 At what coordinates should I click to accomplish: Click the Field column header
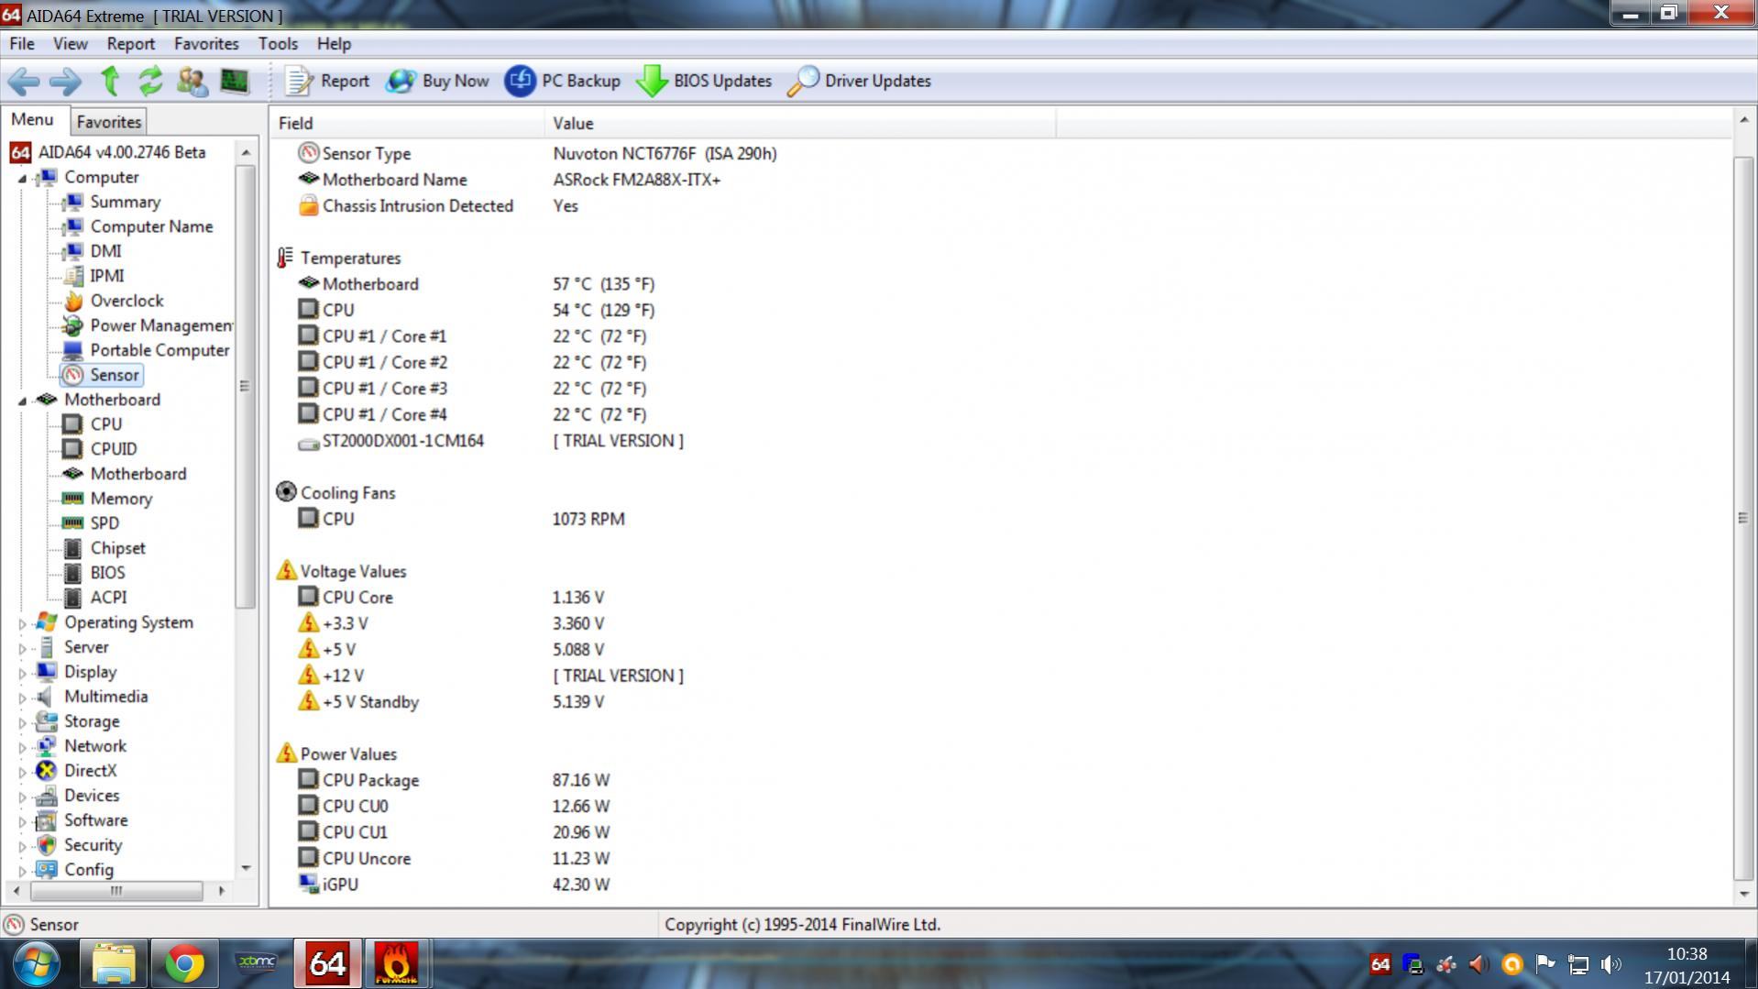pyautogui.click(x=407, y=123)
